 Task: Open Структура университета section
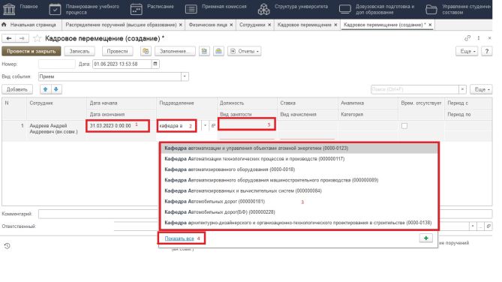click(293, 9)
